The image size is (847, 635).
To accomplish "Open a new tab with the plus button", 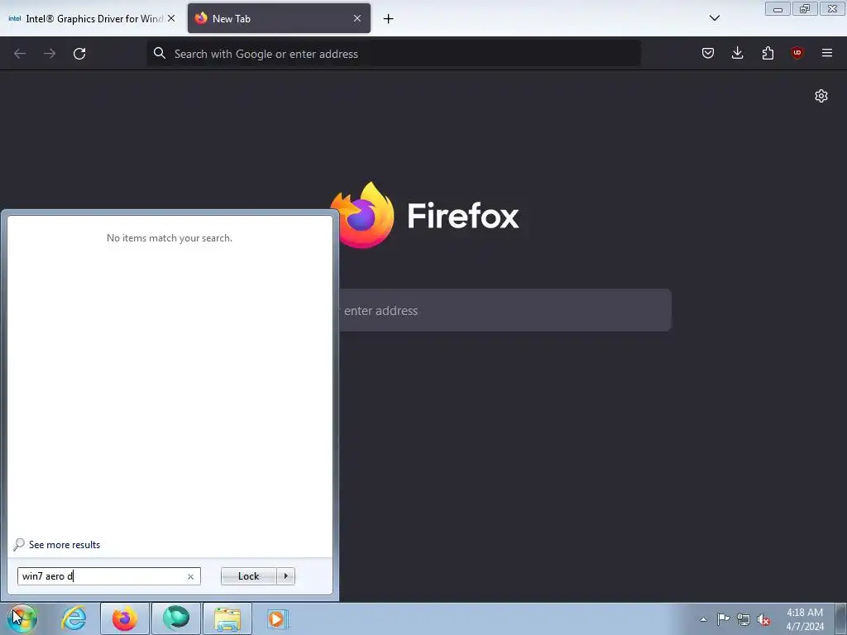I will tap(389, 19).
